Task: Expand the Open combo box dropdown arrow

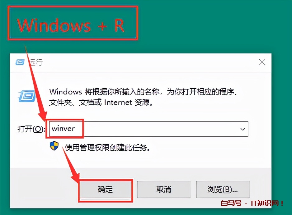Action: point(243,129)
